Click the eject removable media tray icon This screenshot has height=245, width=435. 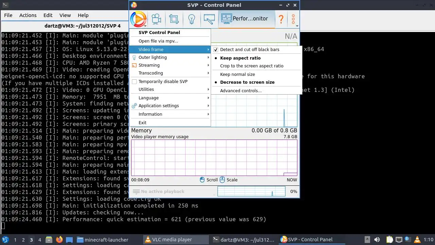[367, 240]
